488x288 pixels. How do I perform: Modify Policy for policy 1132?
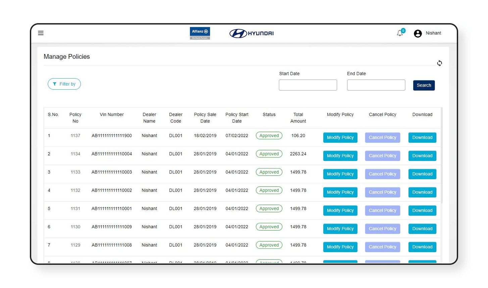point(340,192)
